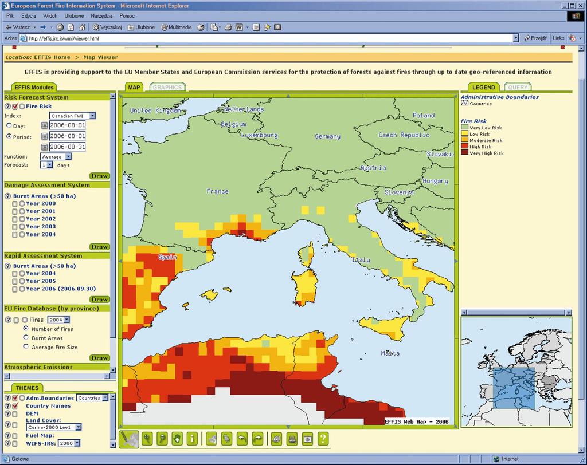Click the browser Stop icon
The width and height of the screenshot is (587, 465).
(60, 27)
